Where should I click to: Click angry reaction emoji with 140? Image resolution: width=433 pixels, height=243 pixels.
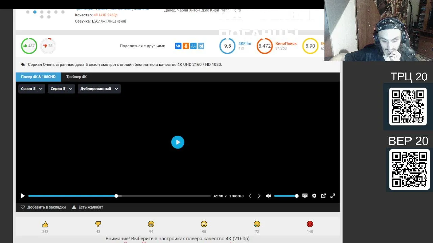click(310, 224)
